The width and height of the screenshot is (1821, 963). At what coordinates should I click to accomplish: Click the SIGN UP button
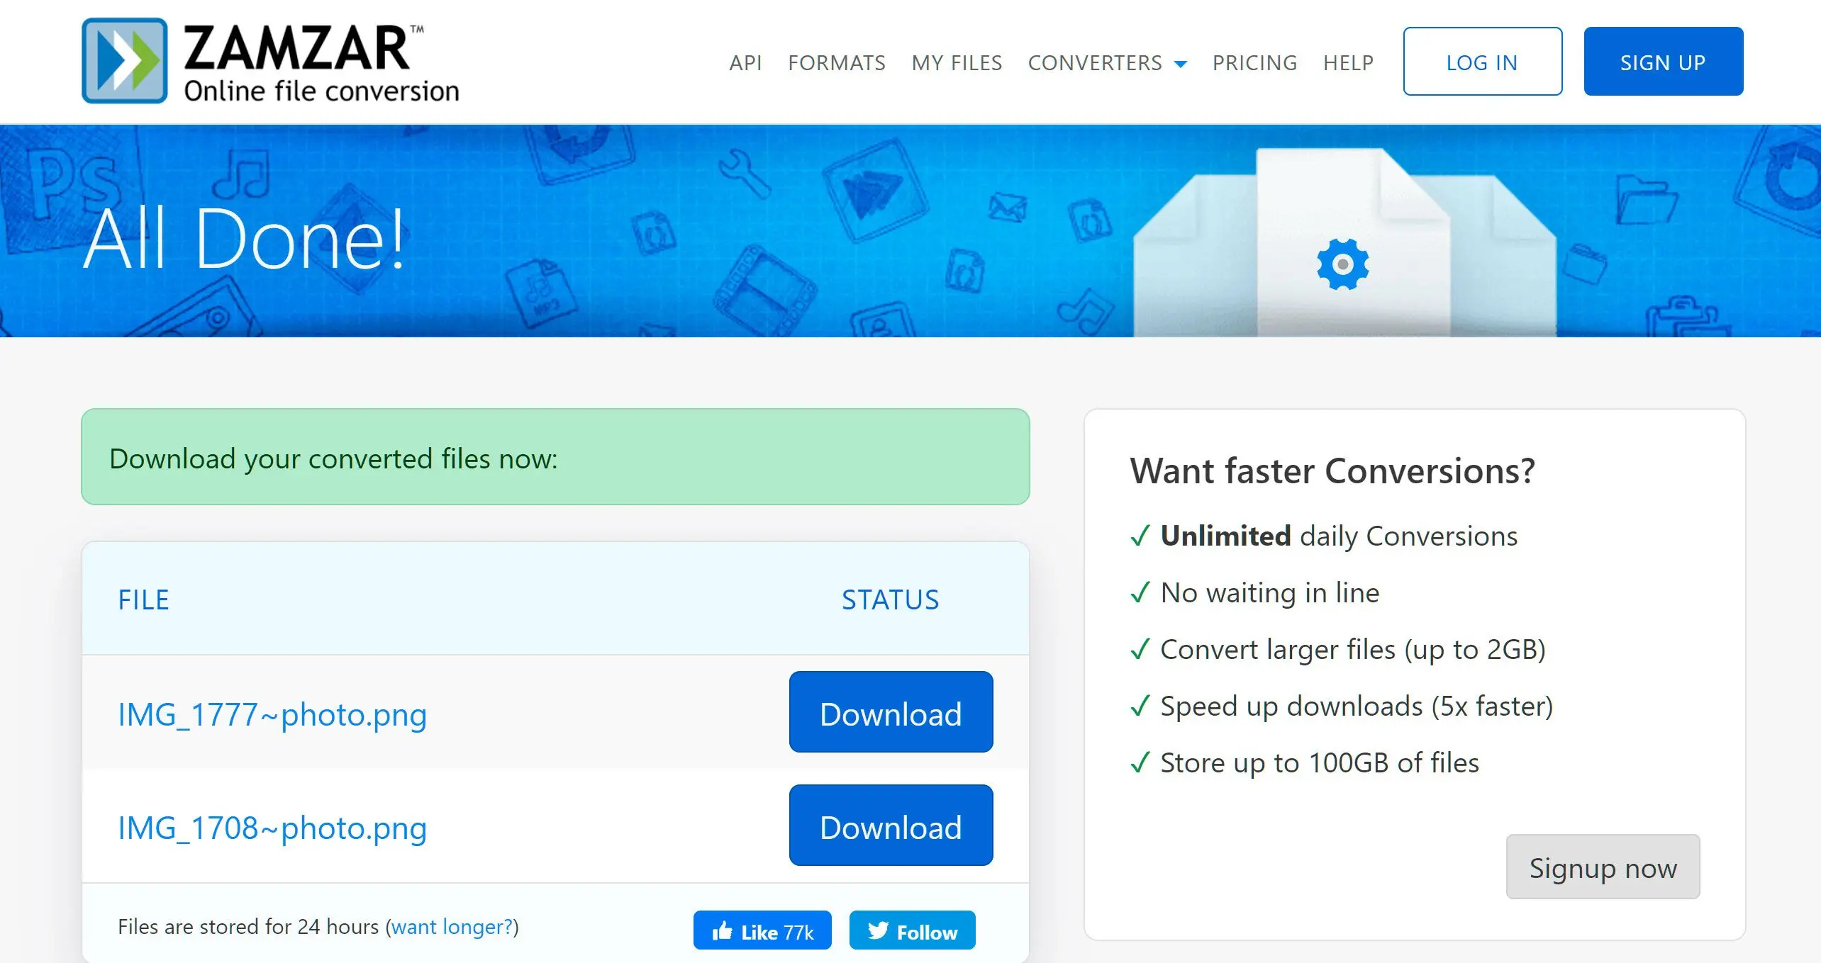(1663, 62)
